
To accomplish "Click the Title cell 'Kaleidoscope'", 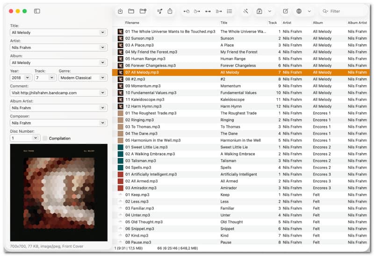I will click(232, 100).
